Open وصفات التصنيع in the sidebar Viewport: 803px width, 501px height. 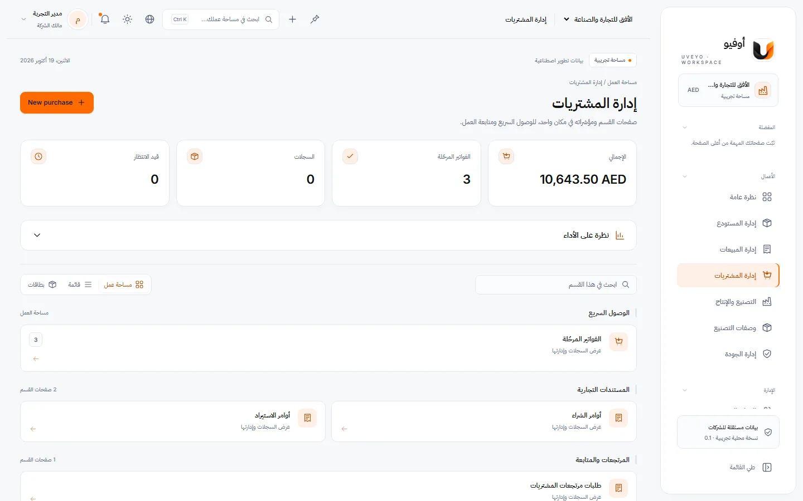728,328
